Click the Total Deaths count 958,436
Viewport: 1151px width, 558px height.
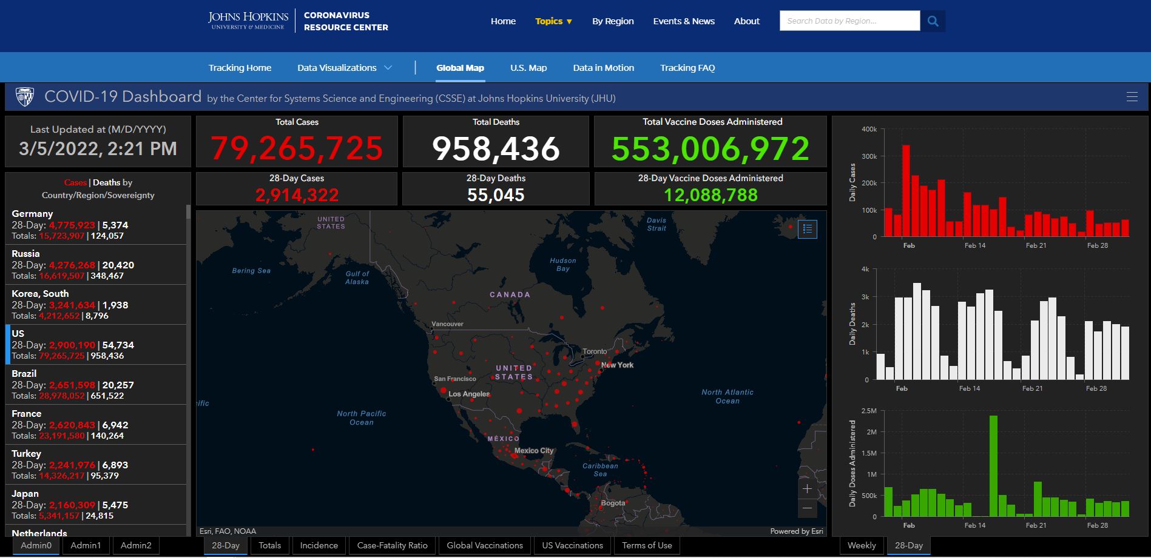click(496, 148)
